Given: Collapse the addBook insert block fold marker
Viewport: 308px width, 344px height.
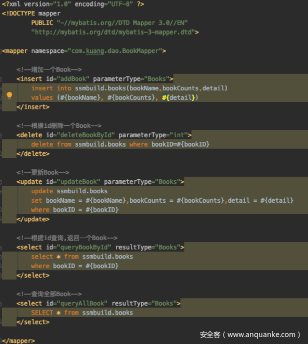Looking at the screenshot, I should pos(2,79).
